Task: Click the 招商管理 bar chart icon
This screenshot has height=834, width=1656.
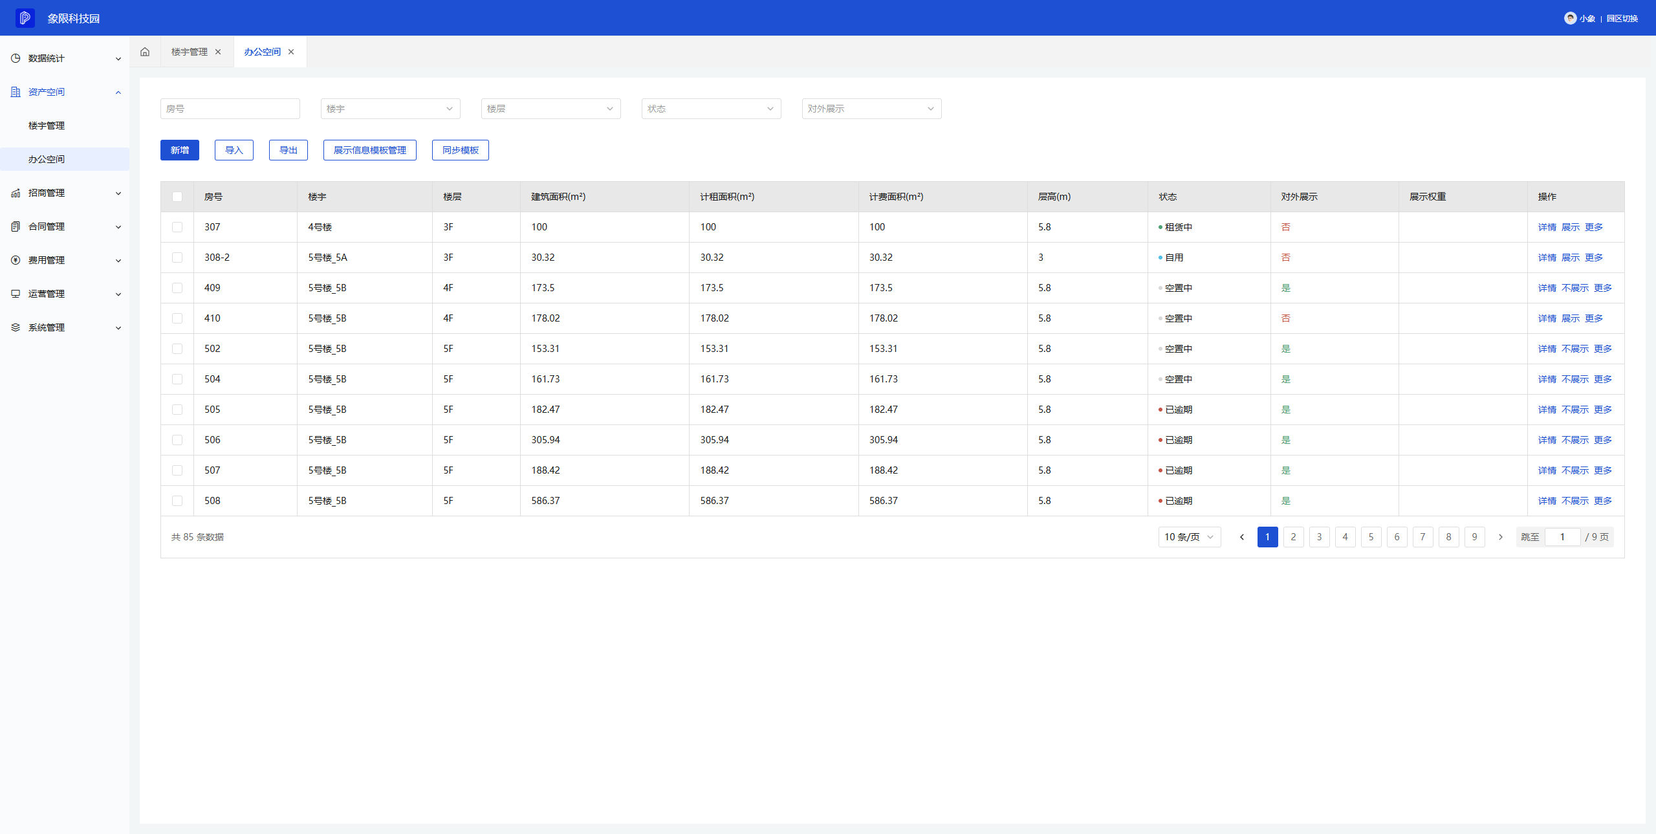Action: 16,193
